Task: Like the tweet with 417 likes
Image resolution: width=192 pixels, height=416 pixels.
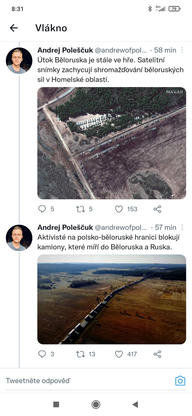Action: (119, 354)
